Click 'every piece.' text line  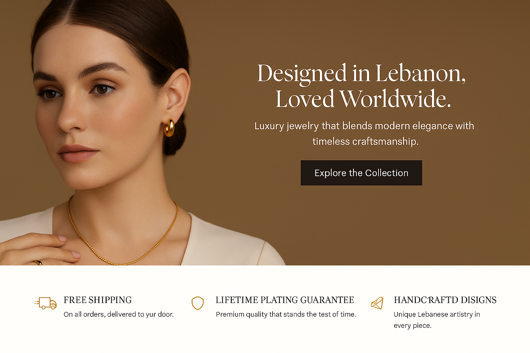(413, 325)
